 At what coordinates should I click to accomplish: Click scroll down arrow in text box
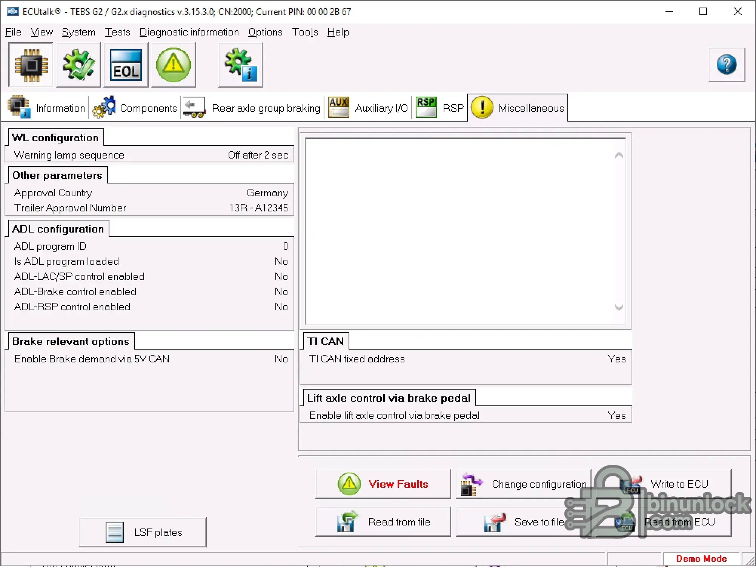pyautogui.click(x=619, y=307)
